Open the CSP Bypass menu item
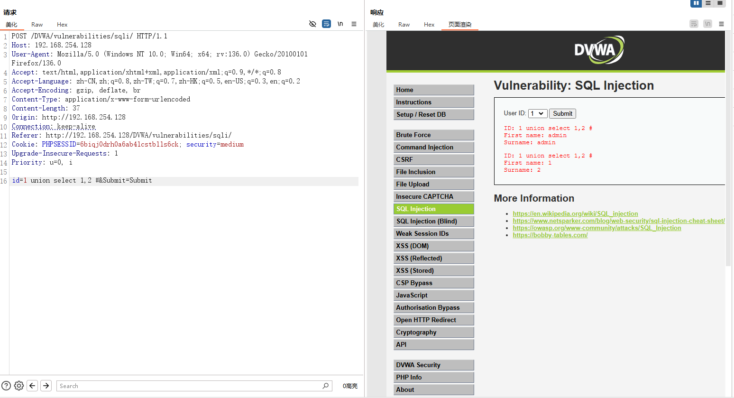This screenshot has height=398, width=734. click(x=433, y=283)
